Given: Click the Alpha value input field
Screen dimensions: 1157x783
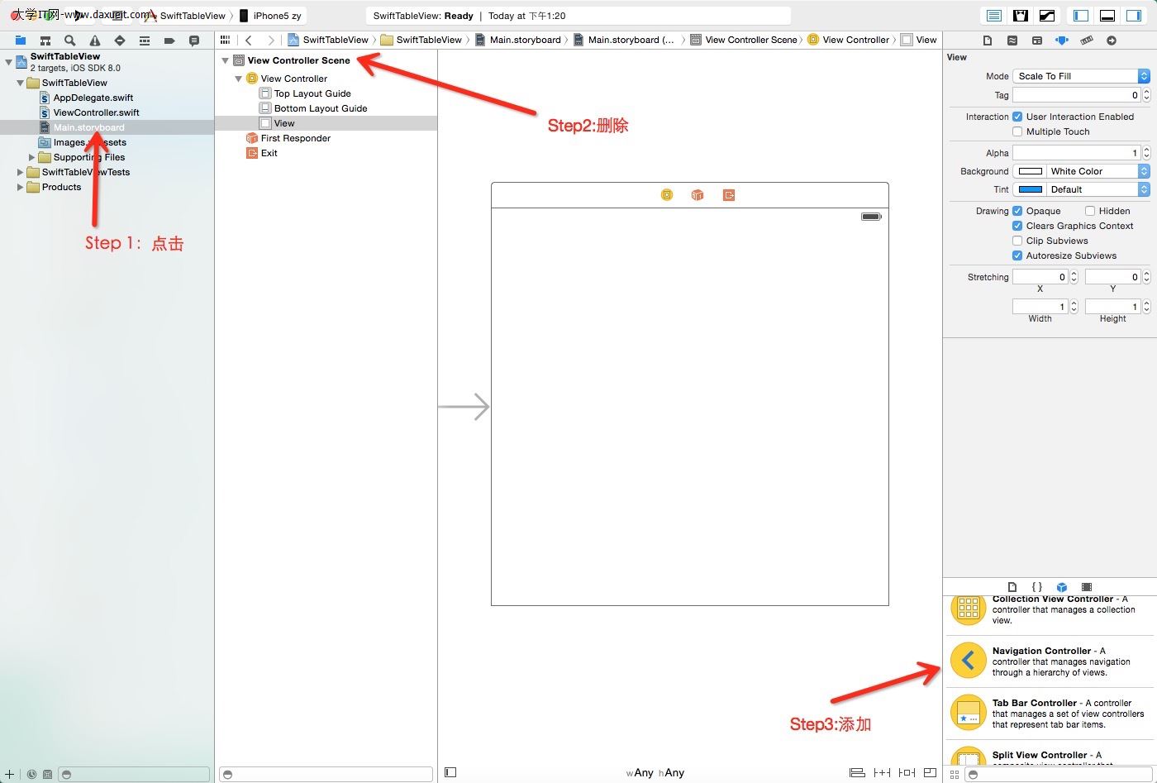Looking at the screenshot, I should (x=1076, y=153).
